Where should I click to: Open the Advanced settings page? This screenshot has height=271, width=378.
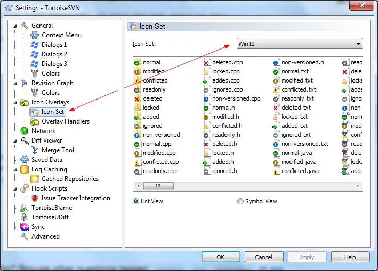pos(45,236)
